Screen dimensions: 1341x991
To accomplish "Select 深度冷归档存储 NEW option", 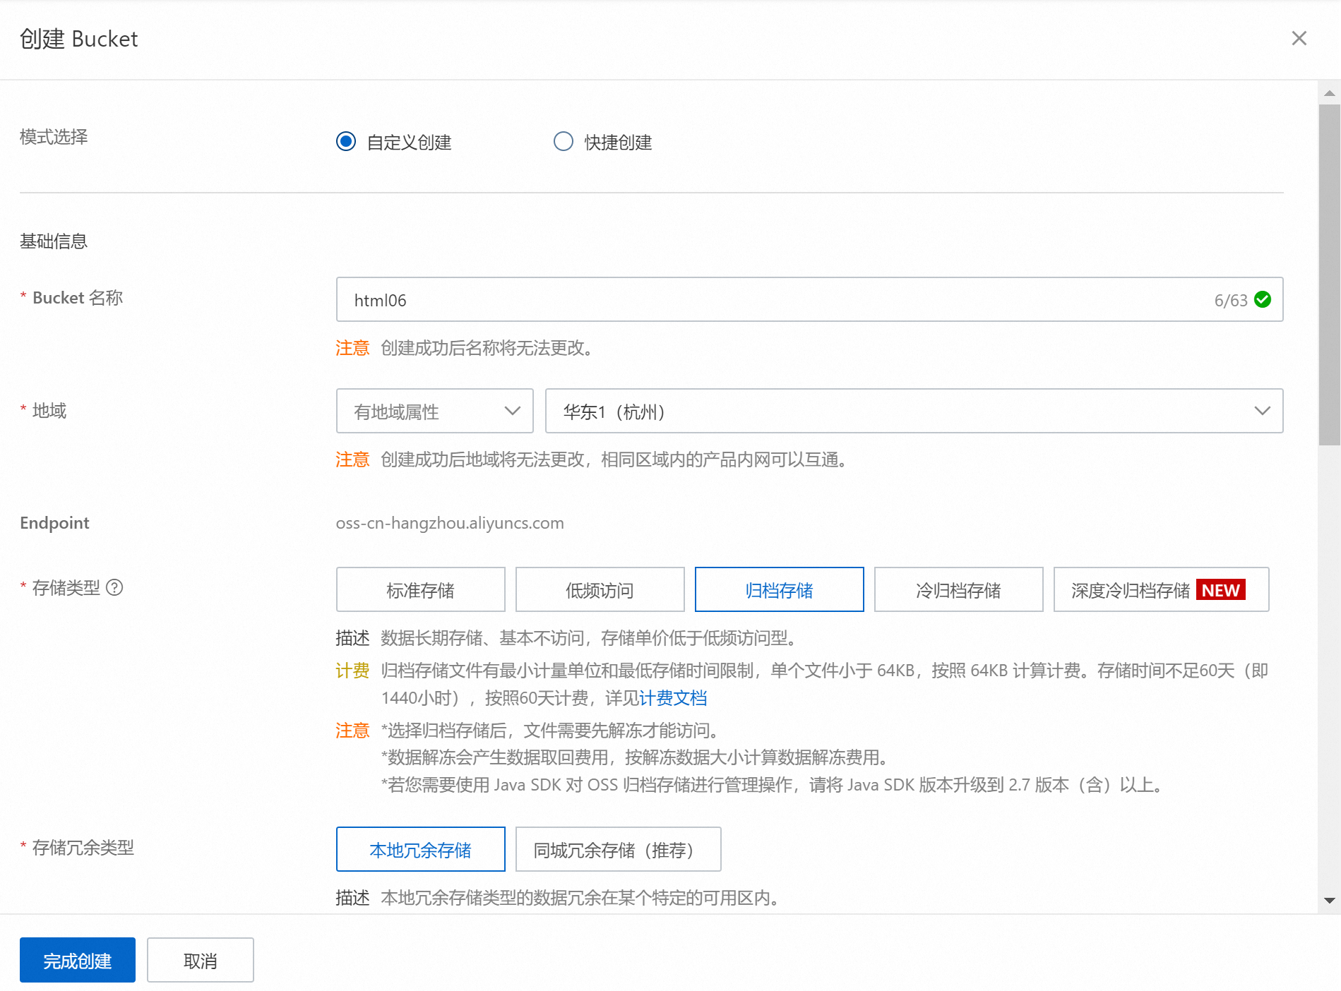I will pyautogui.click(x=1160, y=589).
